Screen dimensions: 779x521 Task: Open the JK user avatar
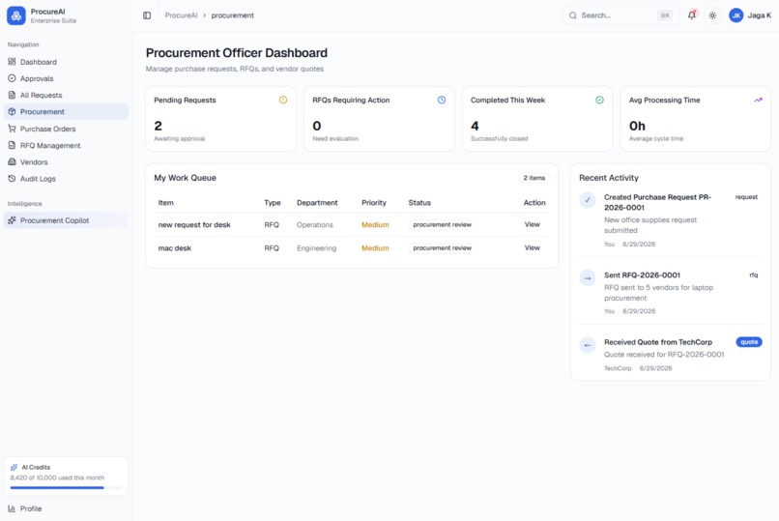(736, 15)
